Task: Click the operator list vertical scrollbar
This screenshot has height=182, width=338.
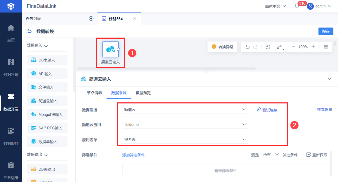Action: [74, 65]
